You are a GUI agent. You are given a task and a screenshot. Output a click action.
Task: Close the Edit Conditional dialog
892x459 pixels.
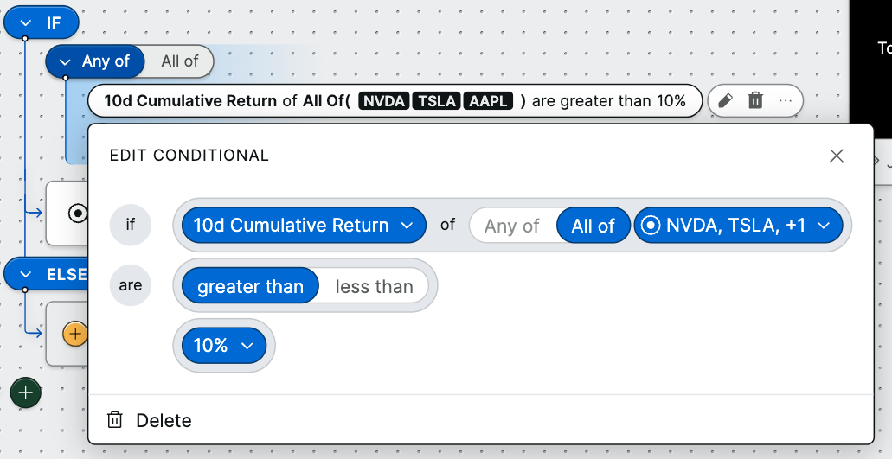[x=836, y=156]
